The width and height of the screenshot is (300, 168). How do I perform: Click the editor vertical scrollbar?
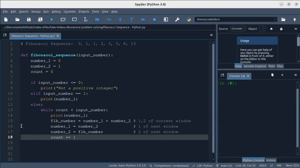[x=213, y=98]
